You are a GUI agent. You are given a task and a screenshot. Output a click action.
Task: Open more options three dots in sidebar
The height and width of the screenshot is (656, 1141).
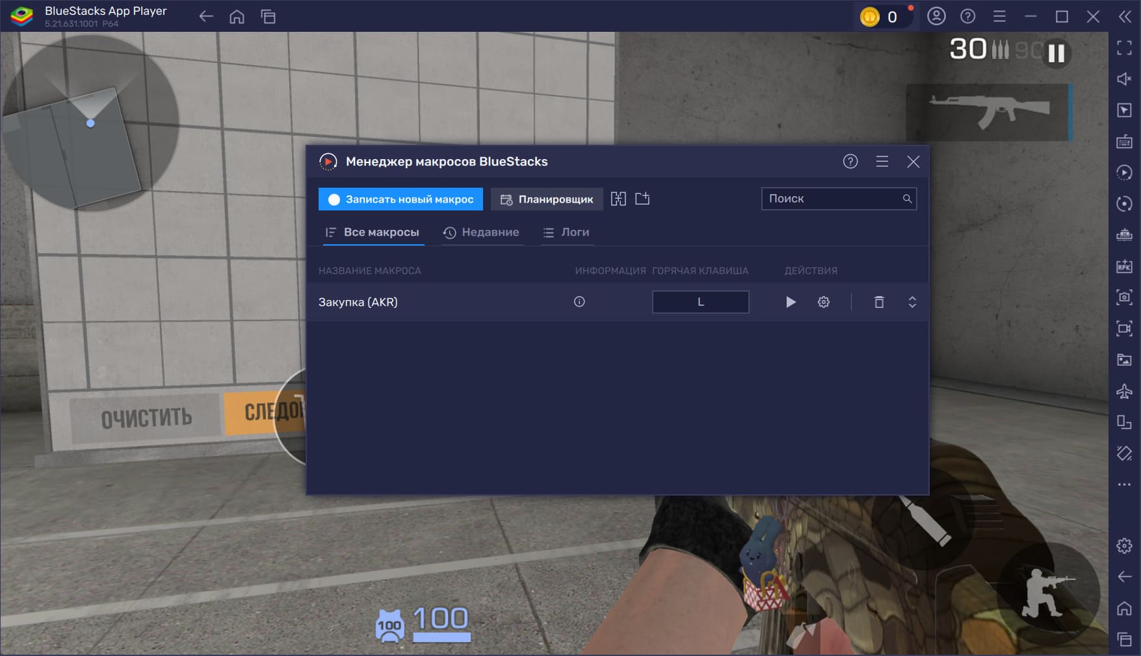tap(1124, 484)
